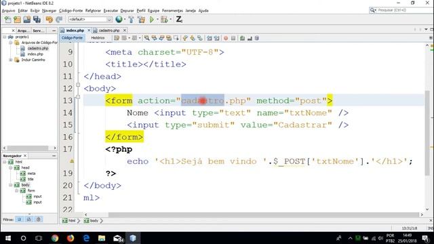Open Firefox from the taskbar
Image resolution: width=434 pixels, height=244 pixels.
[x=71, y=238]
